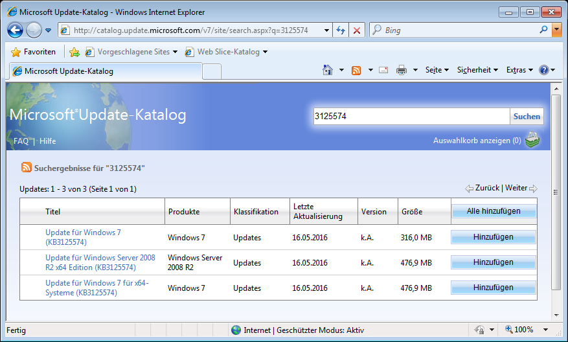This screenshot has width=568, height=342.
Task: Click the read mail envelope icon
Action: (383, 70)
